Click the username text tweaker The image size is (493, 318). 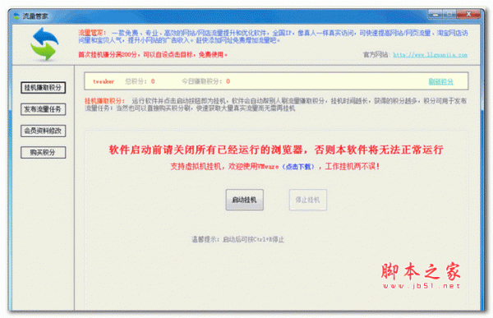pos(104,81)
